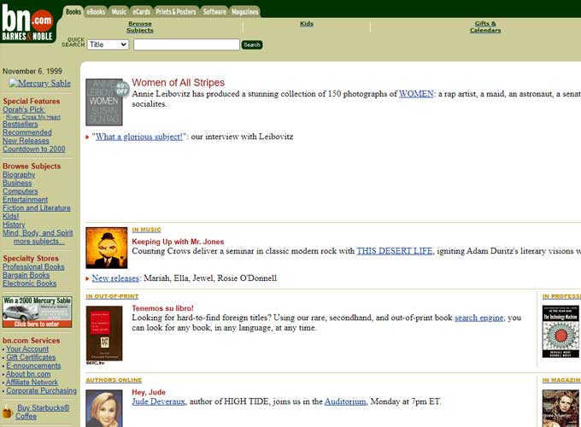This screenshot has width=581, height=427.
Task: Open Countdown to 2000 link
Action: point(33,149)
